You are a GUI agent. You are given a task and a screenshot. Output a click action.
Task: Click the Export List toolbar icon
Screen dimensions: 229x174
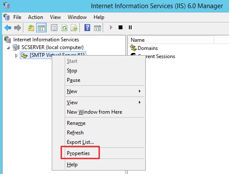click(x=74, y=28)
